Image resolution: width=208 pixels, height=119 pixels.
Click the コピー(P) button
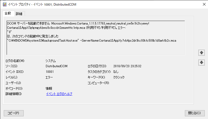[14, 113]
